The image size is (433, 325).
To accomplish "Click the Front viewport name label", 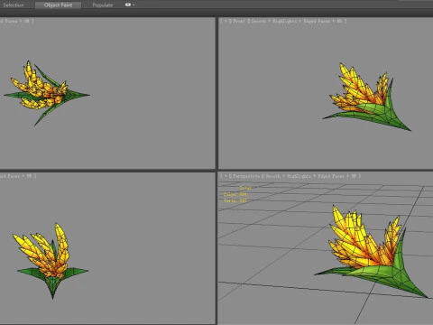I will point(239,21).
